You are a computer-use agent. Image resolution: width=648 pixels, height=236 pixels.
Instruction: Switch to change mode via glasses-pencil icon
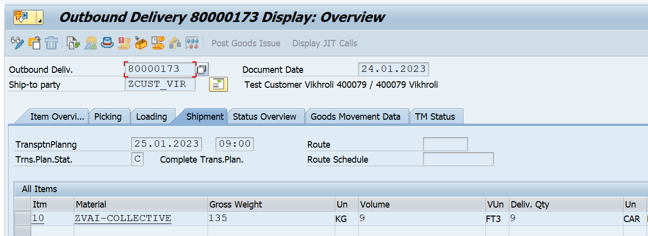(x=17, y=43)
